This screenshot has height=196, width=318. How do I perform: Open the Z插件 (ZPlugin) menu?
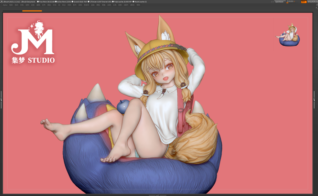tap(126, 5)
